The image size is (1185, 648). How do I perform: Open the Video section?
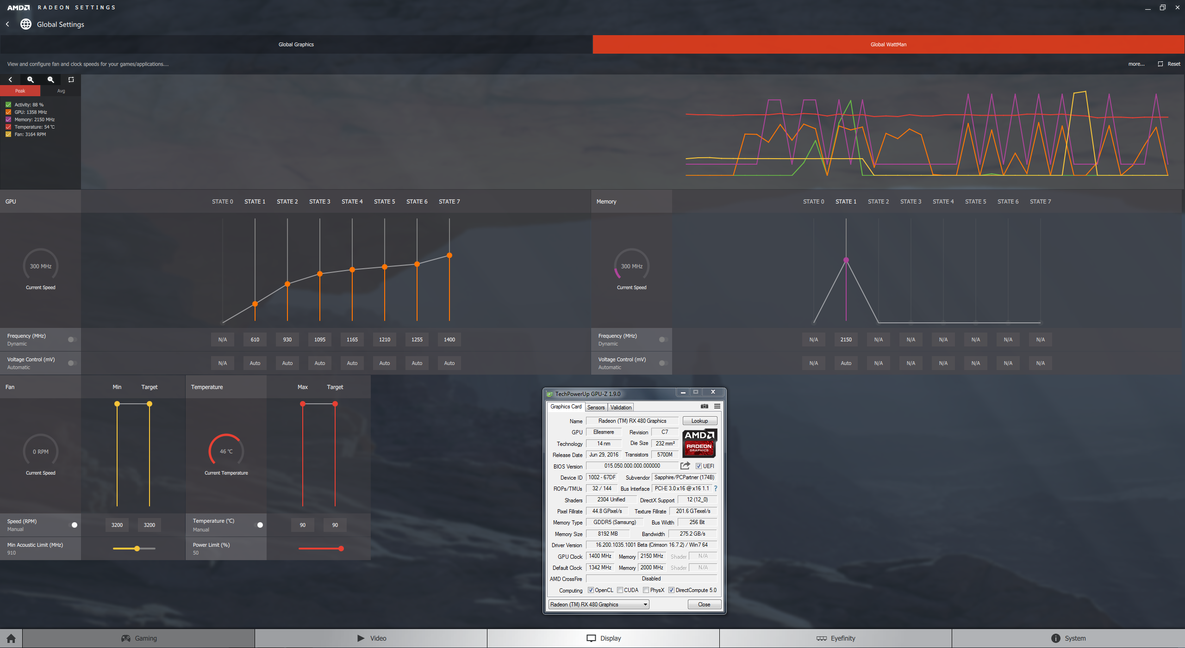(371, 638)
